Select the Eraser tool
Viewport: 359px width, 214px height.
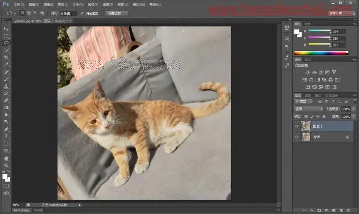tap(6, 100)
